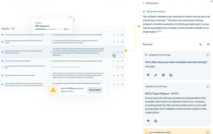The height and width of the screenshot is (134, 213).
Task: Edit the 'Annually' source with the pencil
Action: click(156, 75)
